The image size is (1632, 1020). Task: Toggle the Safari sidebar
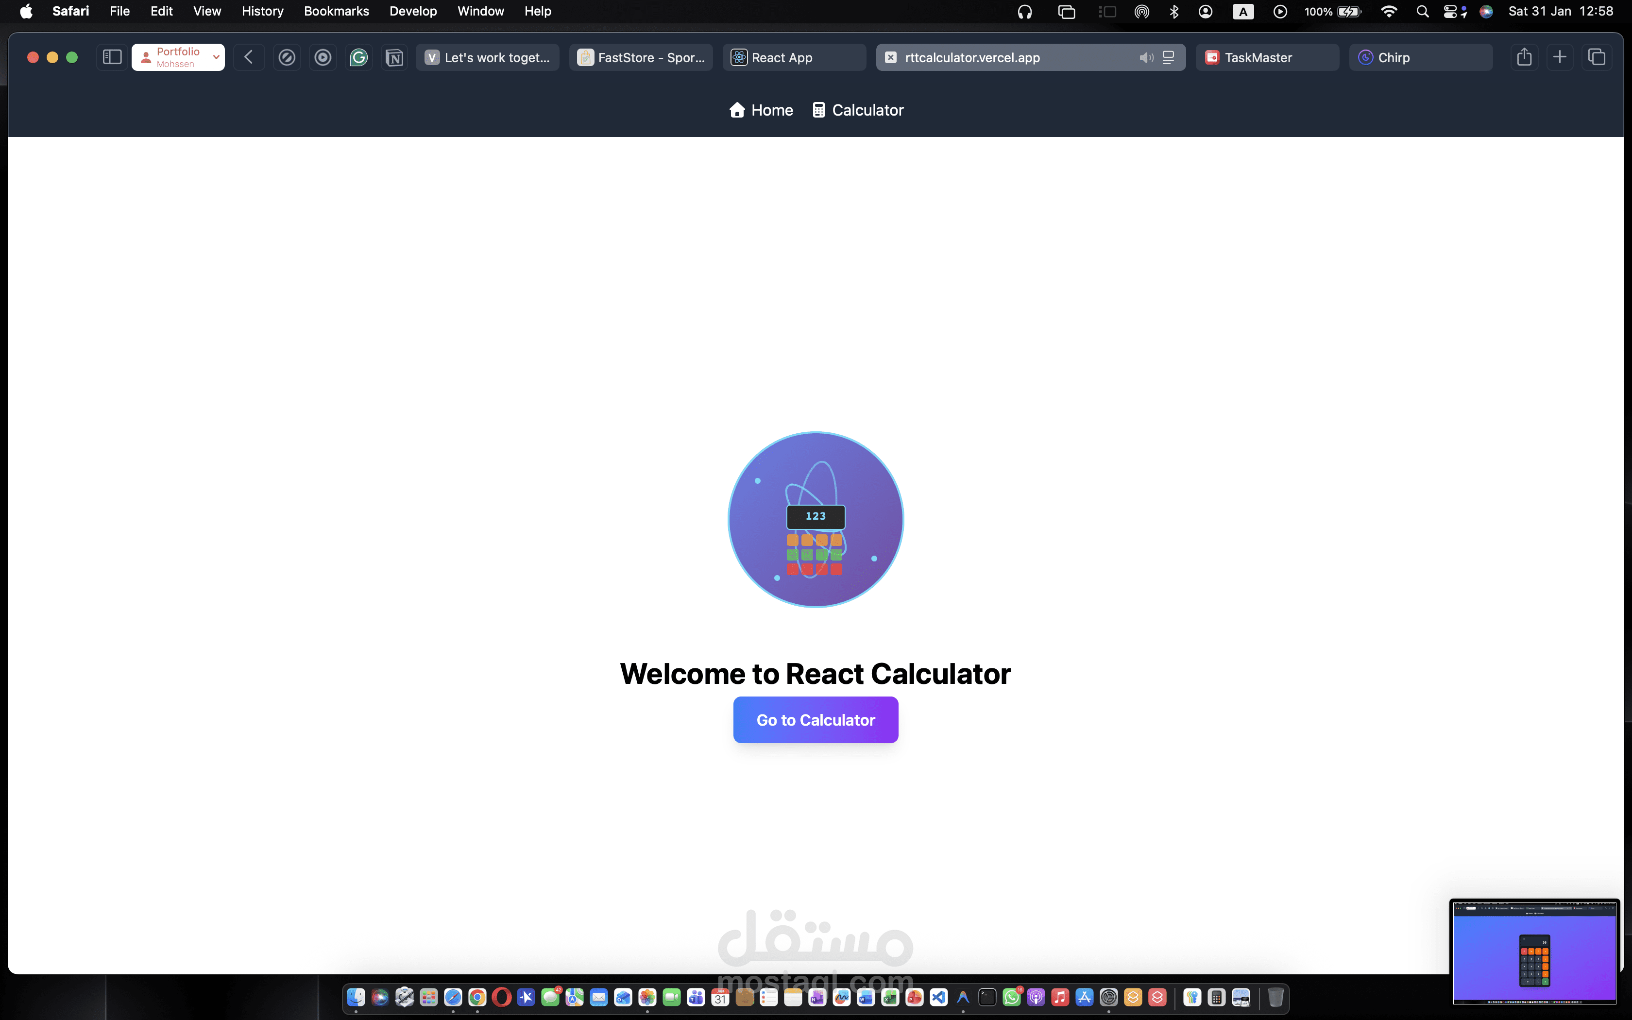pyautogui.click(x=112, y=57)
